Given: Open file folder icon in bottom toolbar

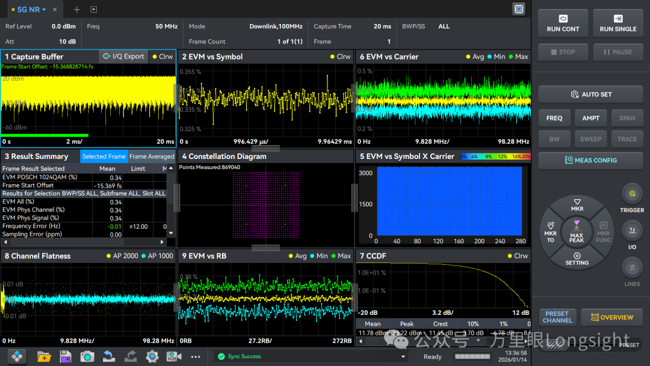Looking at the screenshot, I should click(44, 356).
